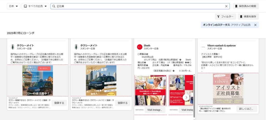Click the UTAGE-SYSTEM.COM domain text
Screen dimensions: 266x120
click(x=206, y=106)
